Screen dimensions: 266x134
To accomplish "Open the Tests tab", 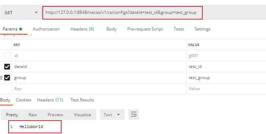I will [x=179, y=29].
